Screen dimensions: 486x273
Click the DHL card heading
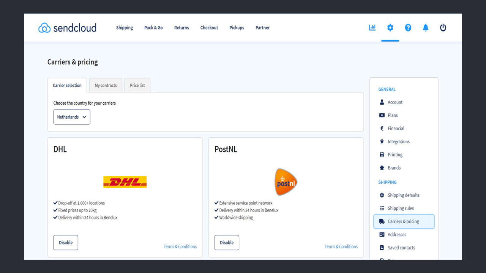point(60,149)
